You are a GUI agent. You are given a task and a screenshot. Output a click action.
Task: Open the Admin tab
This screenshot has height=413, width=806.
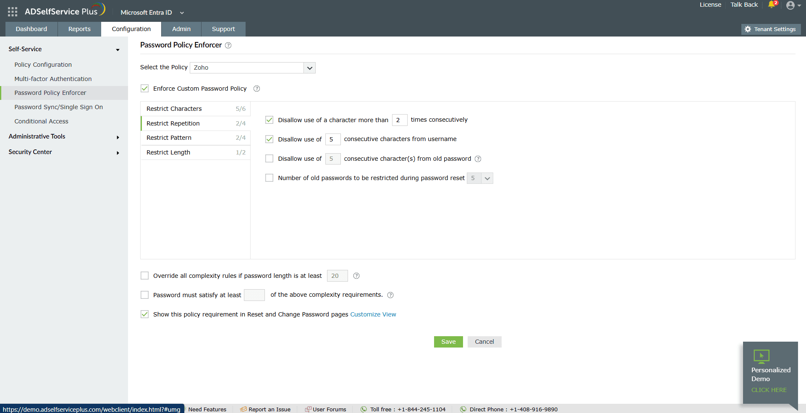coord(181,29)
